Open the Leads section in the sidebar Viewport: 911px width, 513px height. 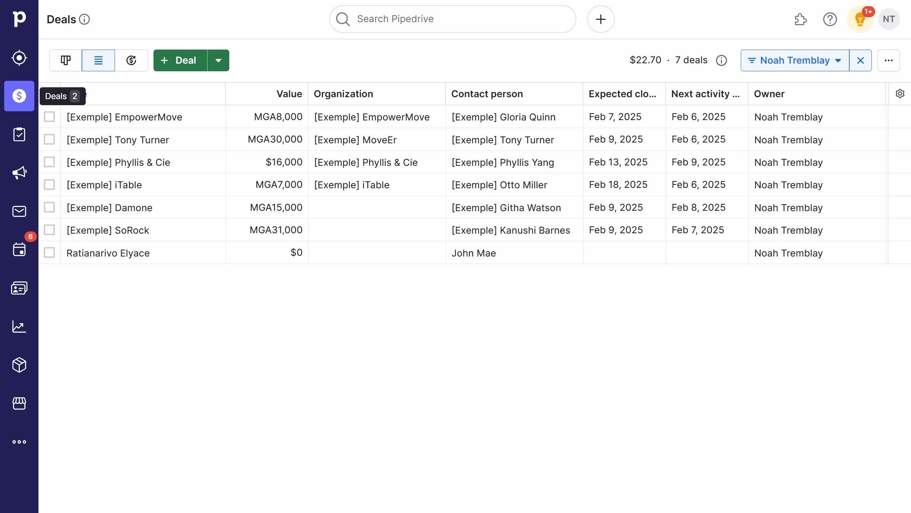click(x=19, y=58)
